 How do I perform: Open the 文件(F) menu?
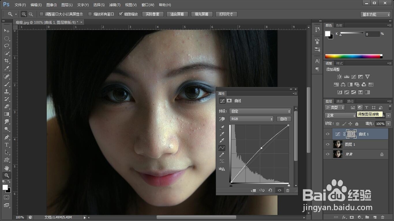click(x=20, y=5)
